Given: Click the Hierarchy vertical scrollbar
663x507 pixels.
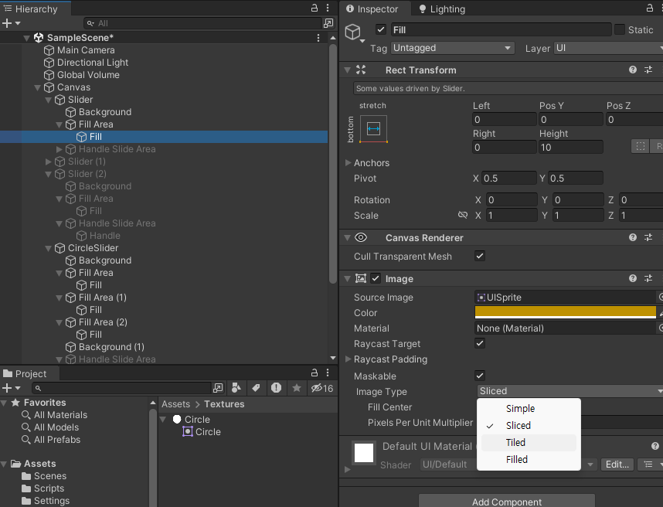Looking at the screenshot, I should pos(333,163).
